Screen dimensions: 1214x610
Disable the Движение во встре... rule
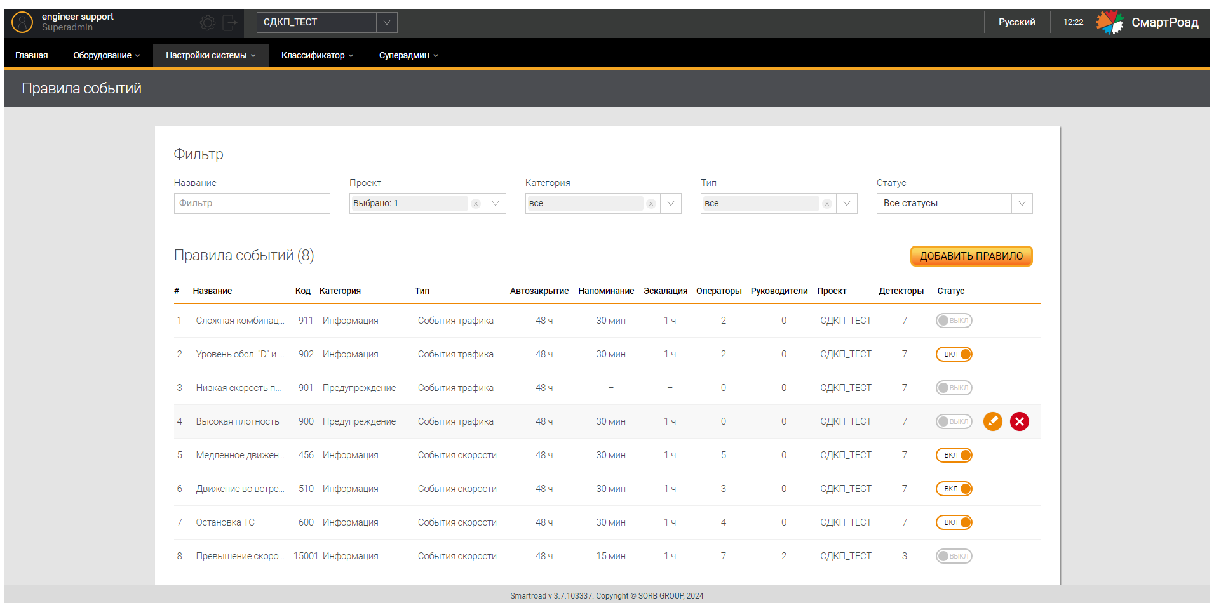(954, 489)
